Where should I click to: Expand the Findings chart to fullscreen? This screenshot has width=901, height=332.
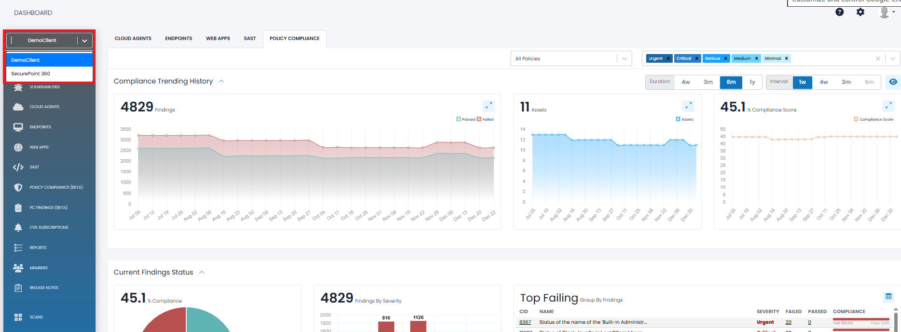click(x=488, y=106)
